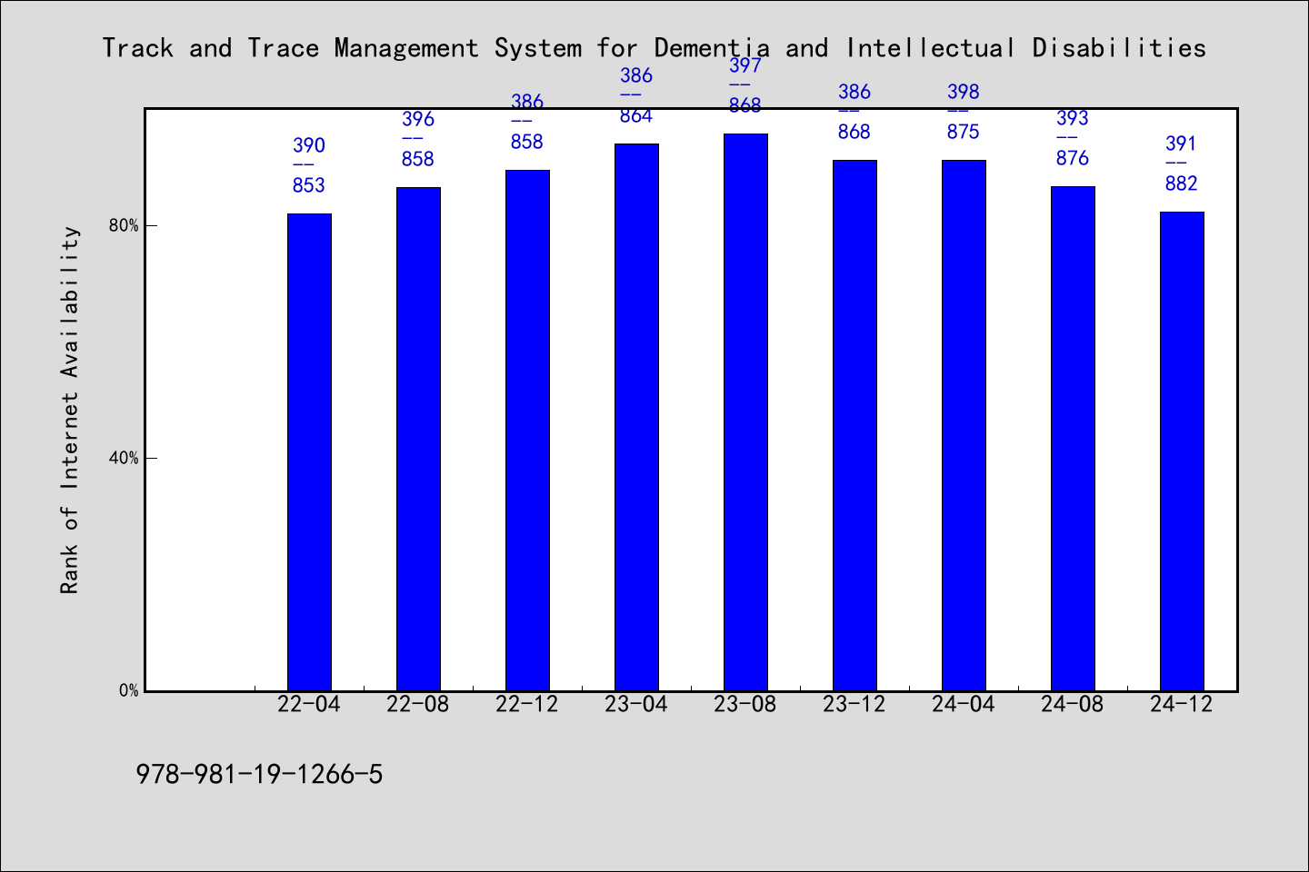This screenshot has width=1309, height=872.
Task: Click the blue bar for 22-04
Action: click(x=309, y=452)
